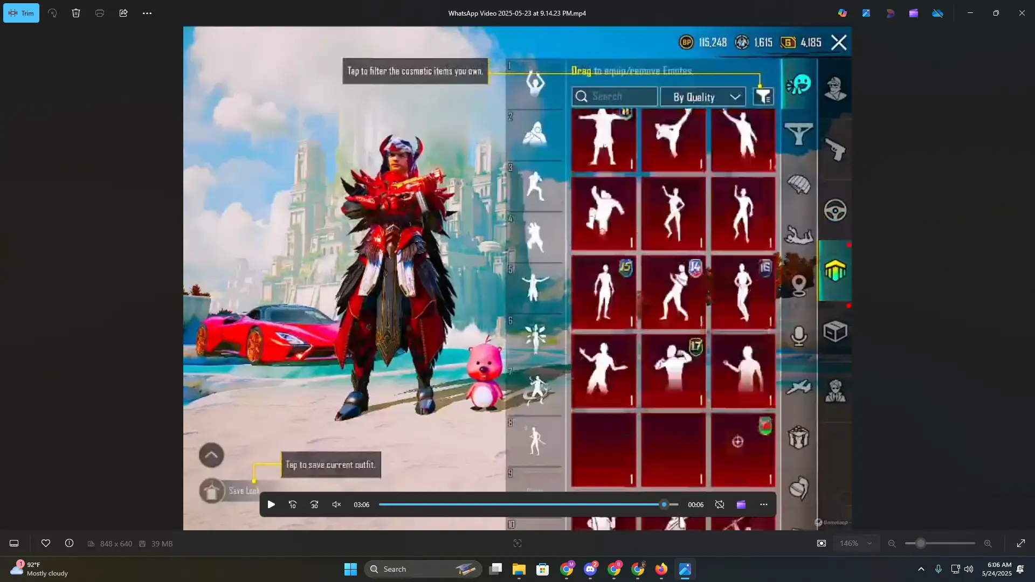Image resolution: width=1035 pixels, height=582 pixels.
Task: Skip forward 30 seconds
Action: click(314, 504)
